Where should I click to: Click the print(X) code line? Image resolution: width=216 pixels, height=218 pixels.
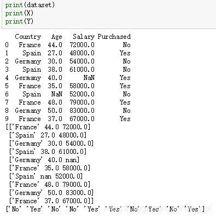click(x=19, y=13)
